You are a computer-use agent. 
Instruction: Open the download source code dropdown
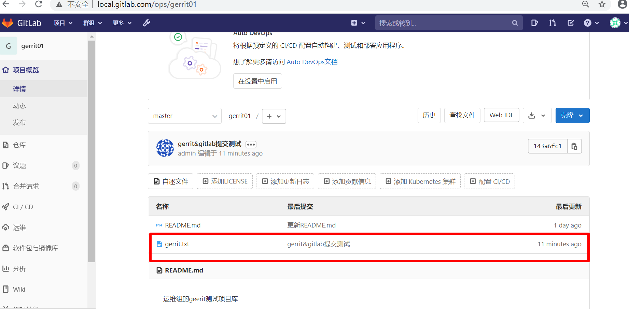[537, 116]
